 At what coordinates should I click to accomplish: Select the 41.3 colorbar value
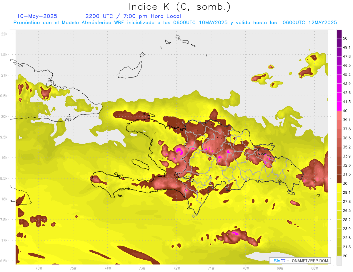347,102
